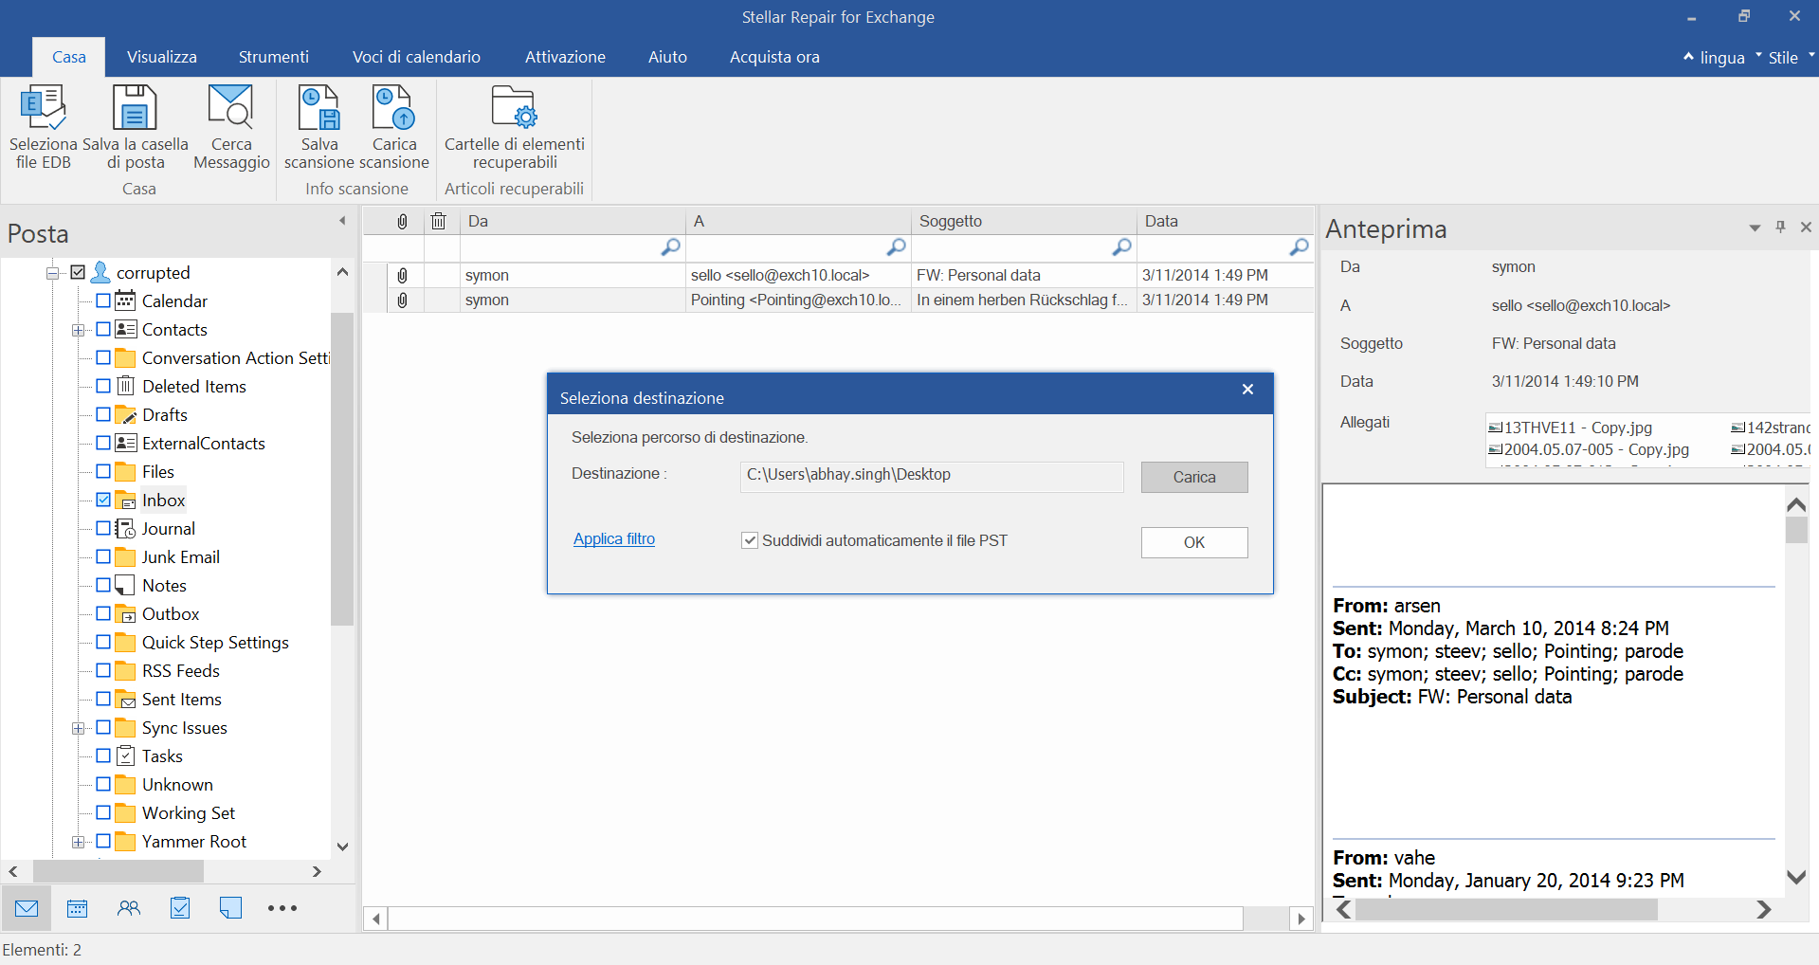Check the Deleted Items folder checkbox
Screen dimensions: 1819x965
(x=103, y=386)
